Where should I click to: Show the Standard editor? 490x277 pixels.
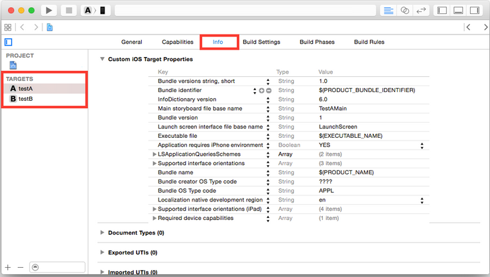pyautogui.click(x=388, y=11)
